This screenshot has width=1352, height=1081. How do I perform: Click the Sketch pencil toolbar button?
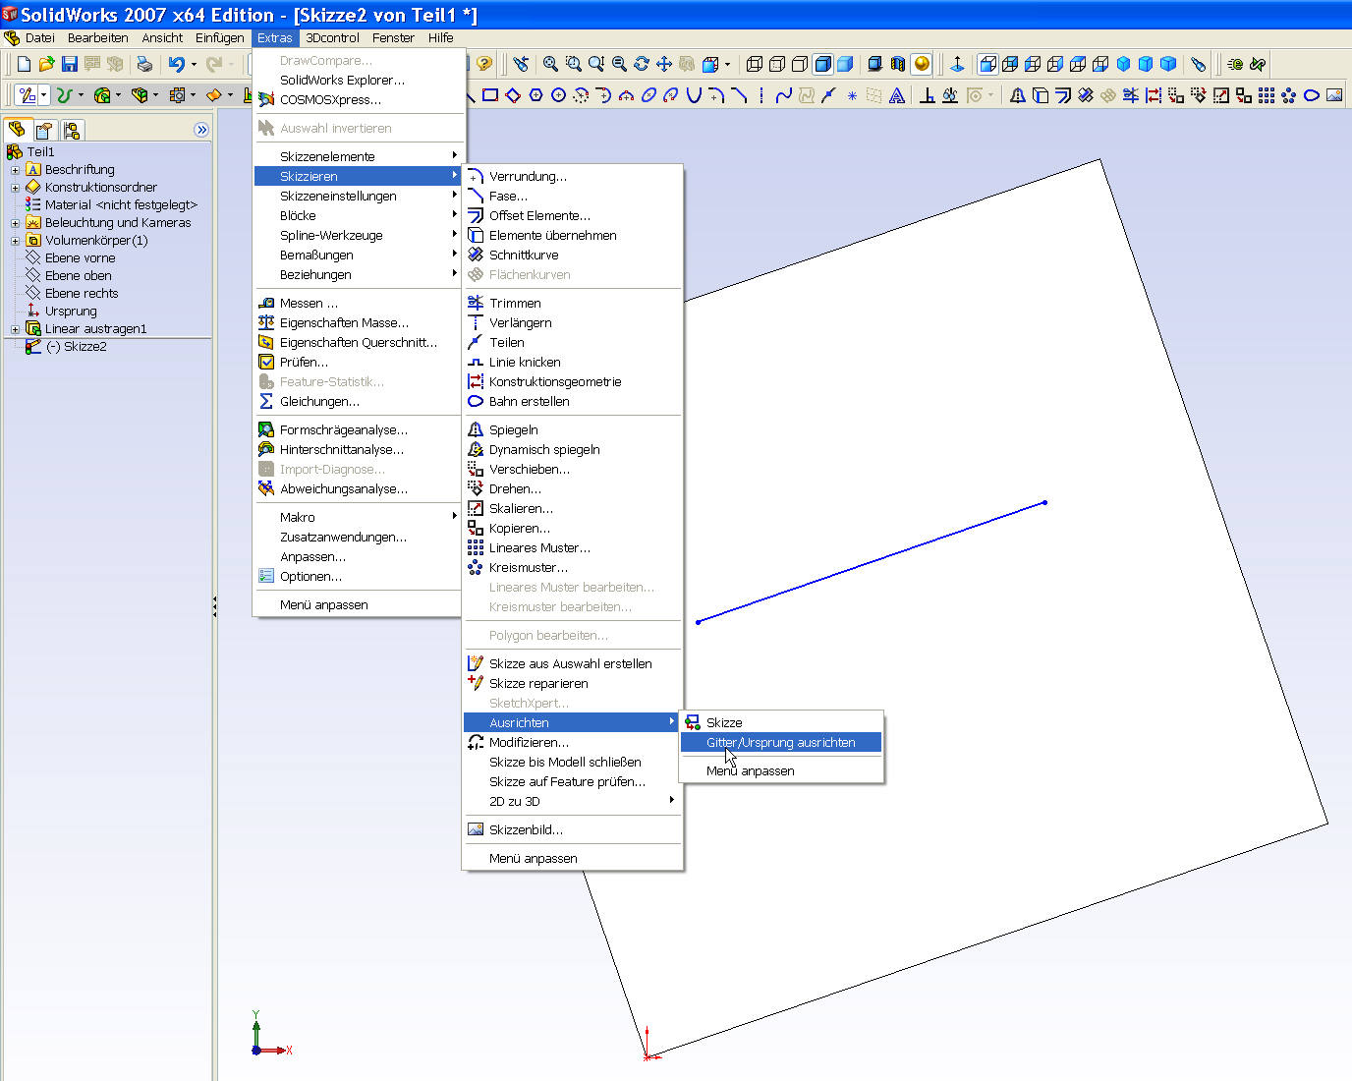click(x=28, y=95)
